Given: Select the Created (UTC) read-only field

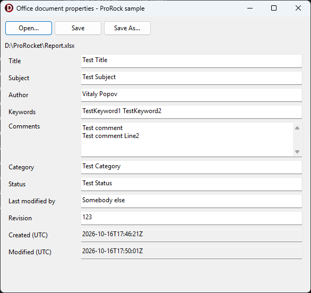Looking at the screenshot, I should pyautogui.click(x=192, y=235).
